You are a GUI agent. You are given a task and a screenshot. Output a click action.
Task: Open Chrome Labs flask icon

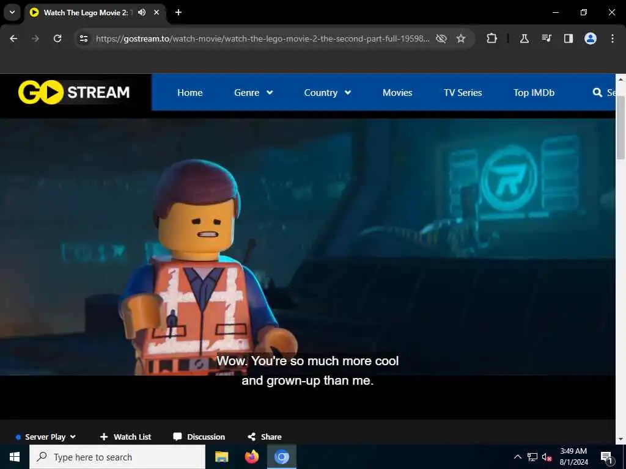524,38
